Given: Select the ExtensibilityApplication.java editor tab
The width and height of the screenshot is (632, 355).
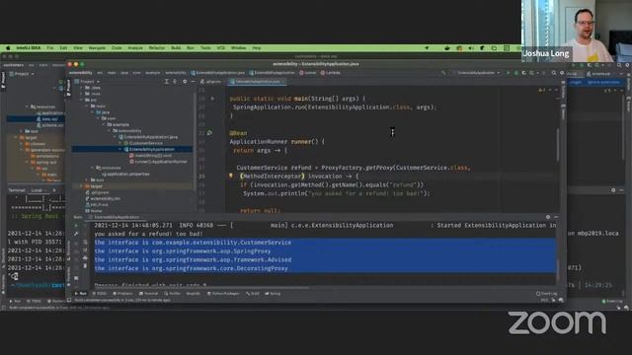Looking at the screenshot, I should (257, 82).
